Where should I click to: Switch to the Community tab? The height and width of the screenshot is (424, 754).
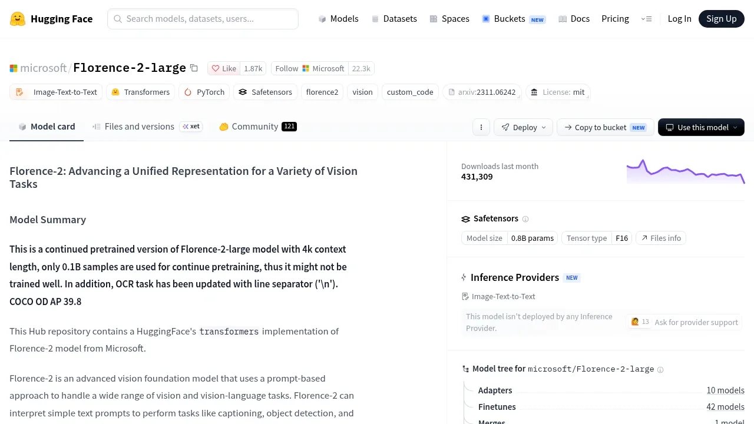[x=257, y=127]
